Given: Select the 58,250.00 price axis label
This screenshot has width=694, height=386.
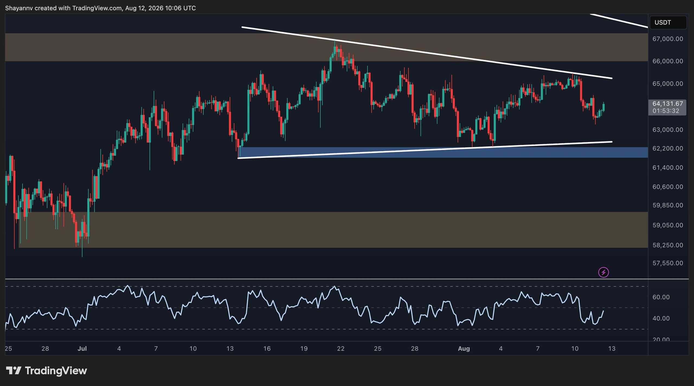Looking at the screenshot, I should coord(667,245).
